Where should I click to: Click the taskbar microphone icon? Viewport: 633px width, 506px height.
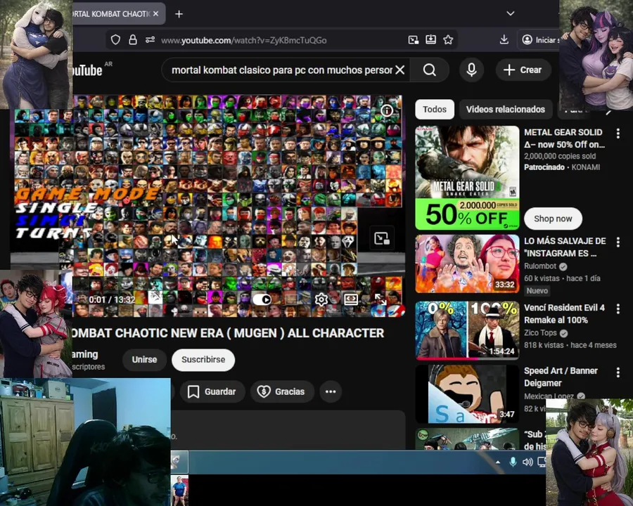tap(513, 462)
